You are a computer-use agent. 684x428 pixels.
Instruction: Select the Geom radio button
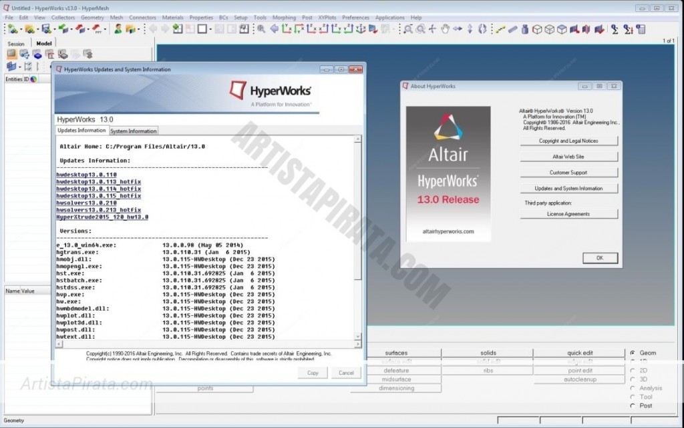tap(633, 353)
